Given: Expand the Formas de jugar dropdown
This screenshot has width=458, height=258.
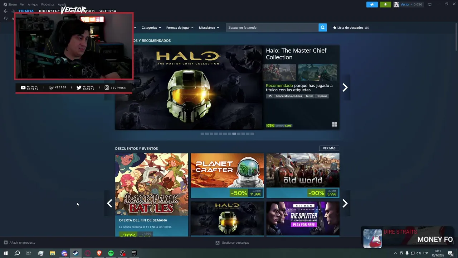Looking at the screenshot, I should click(x=180, y=28).
